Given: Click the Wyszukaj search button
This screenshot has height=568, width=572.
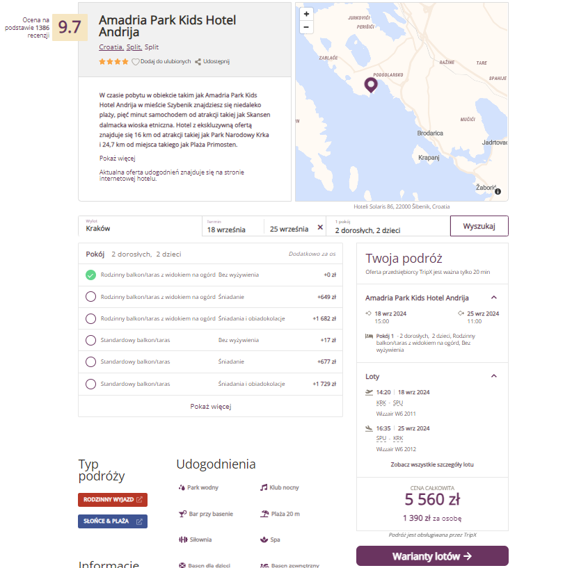Looking at the screenshot, I should 479,226.
